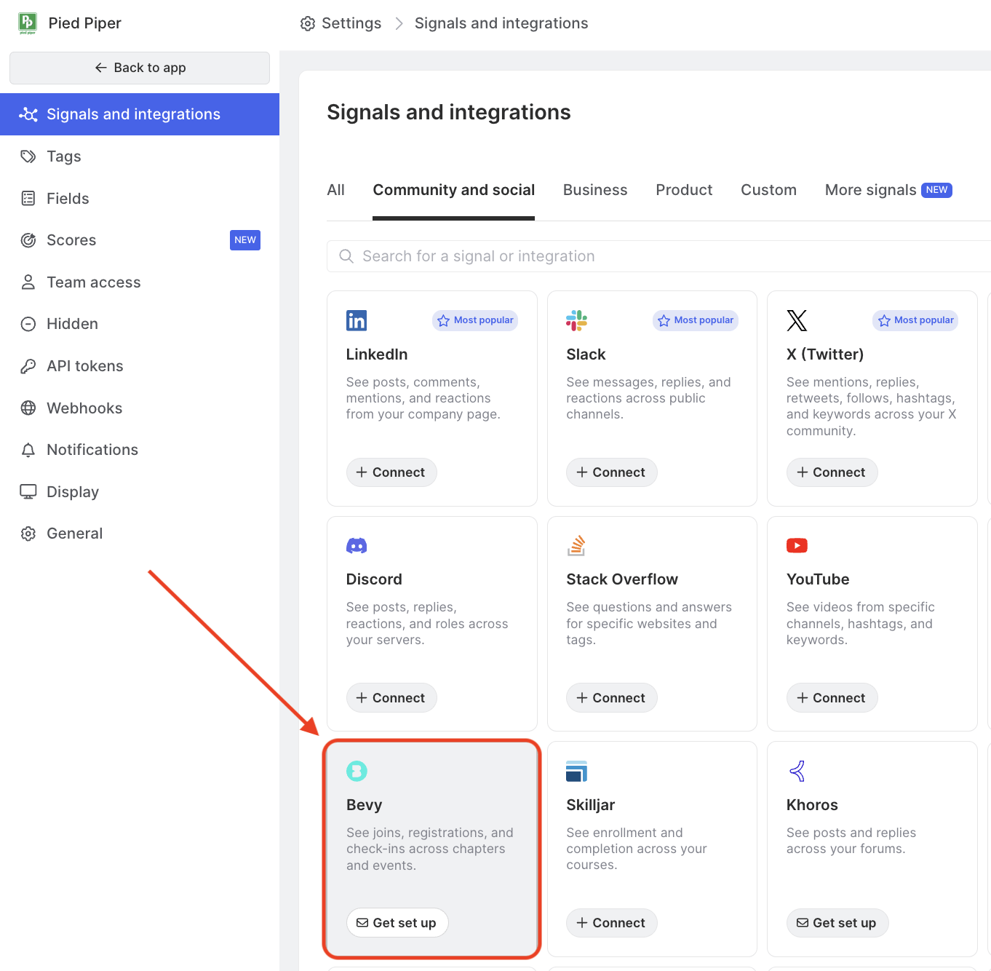The image size is (991, 971).
Task: Connect the Discord integration
Action: coord(391,698)
